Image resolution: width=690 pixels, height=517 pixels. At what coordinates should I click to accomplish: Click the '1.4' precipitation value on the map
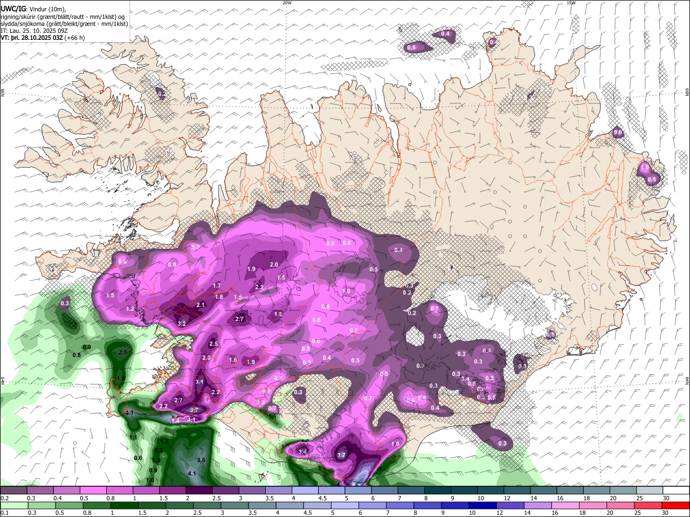tap(176, 421)
